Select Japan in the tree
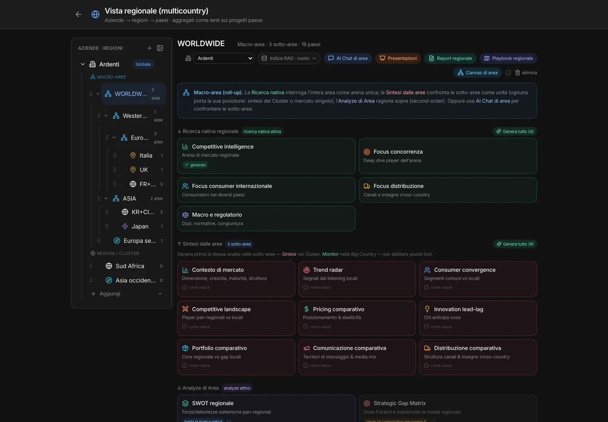Screen dimensions: 608x422 [x=140, y=226]
